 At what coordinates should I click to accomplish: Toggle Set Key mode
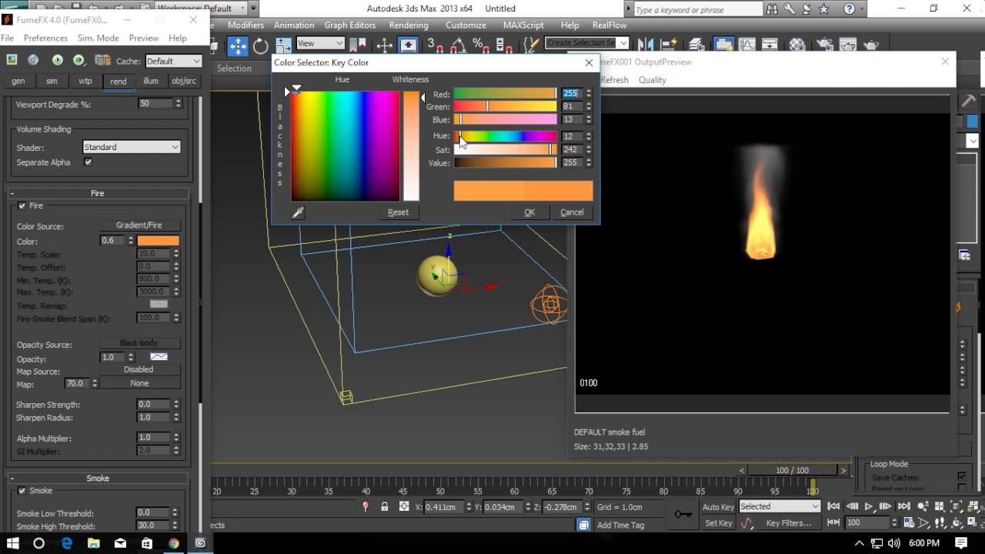(718, 523)
